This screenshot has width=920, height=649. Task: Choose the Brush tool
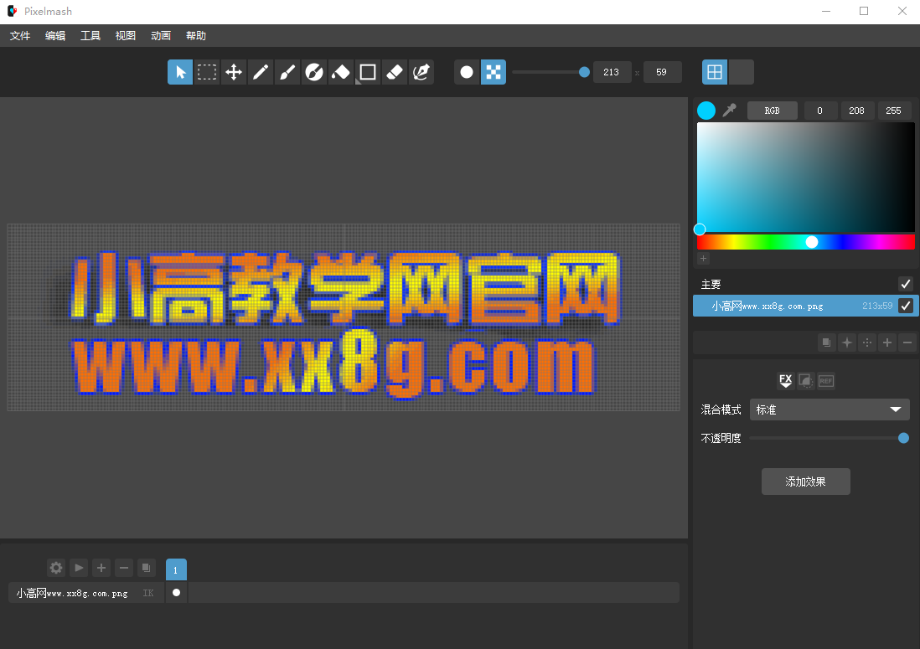[x=287, y=72]
